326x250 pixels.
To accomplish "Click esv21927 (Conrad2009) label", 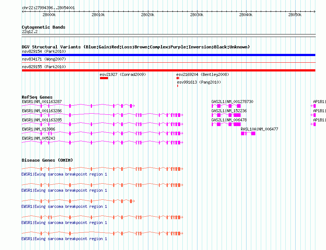I will (123, 74).
